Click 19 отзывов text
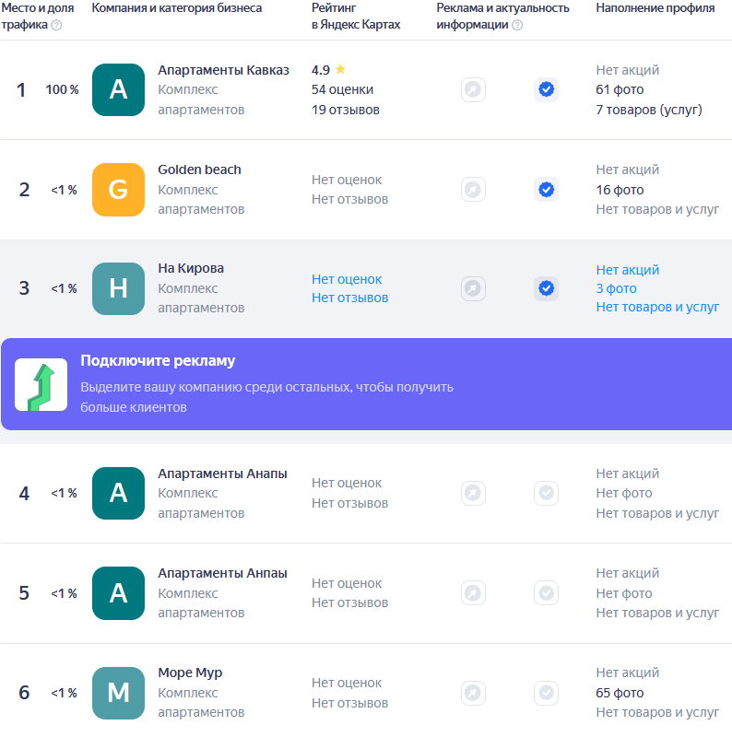Viewport: 732px width, 737px height. 346,110
